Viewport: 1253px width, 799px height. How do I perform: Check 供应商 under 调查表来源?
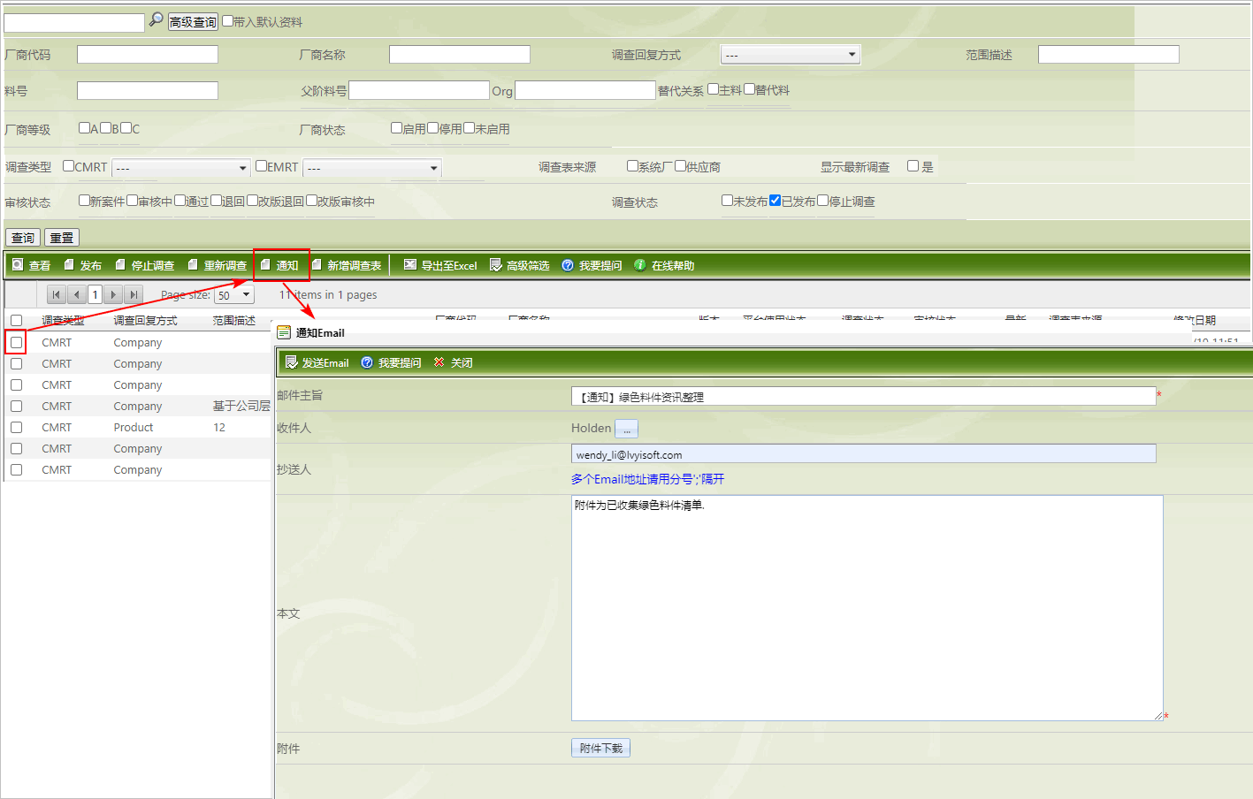[x=680, y=165]
